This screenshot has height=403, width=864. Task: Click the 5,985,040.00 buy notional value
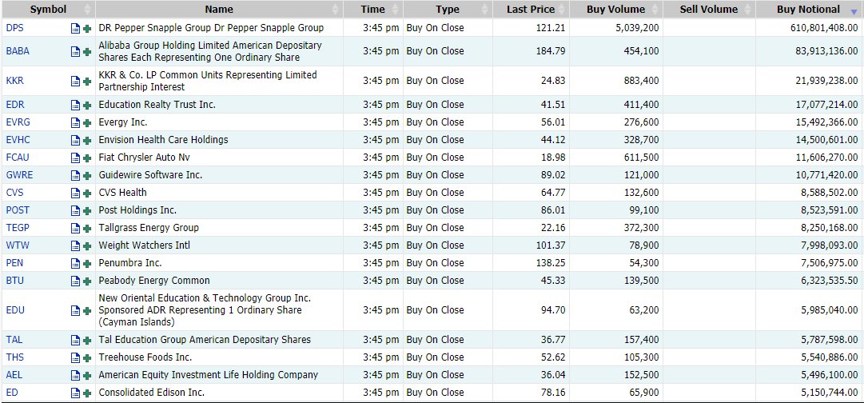pyautogui.click(x=830, y=309)
